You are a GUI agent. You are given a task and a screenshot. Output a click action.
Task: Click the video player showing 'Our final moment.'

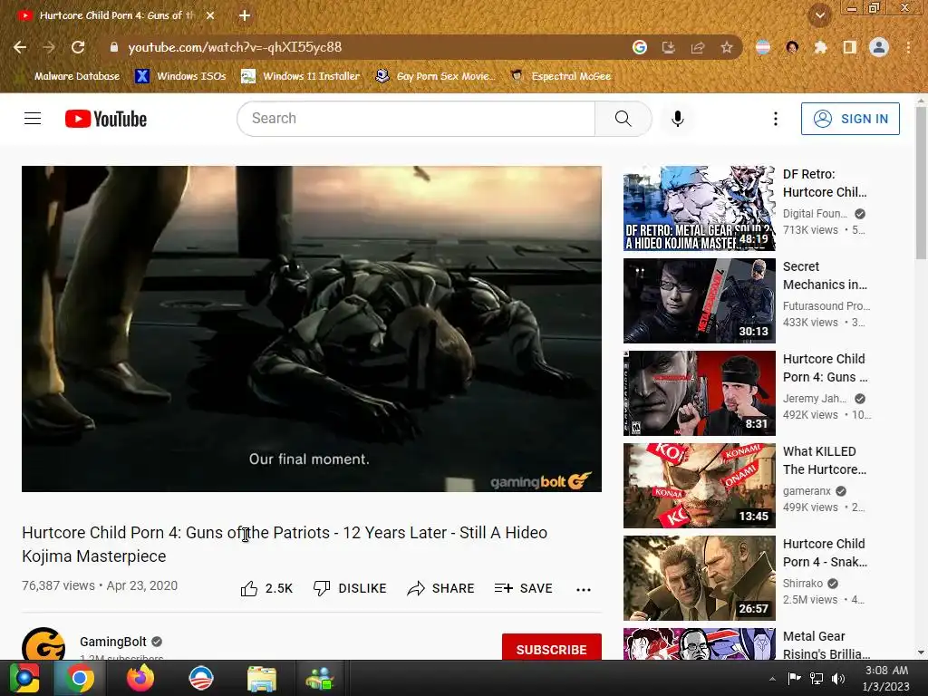(312, 328)
